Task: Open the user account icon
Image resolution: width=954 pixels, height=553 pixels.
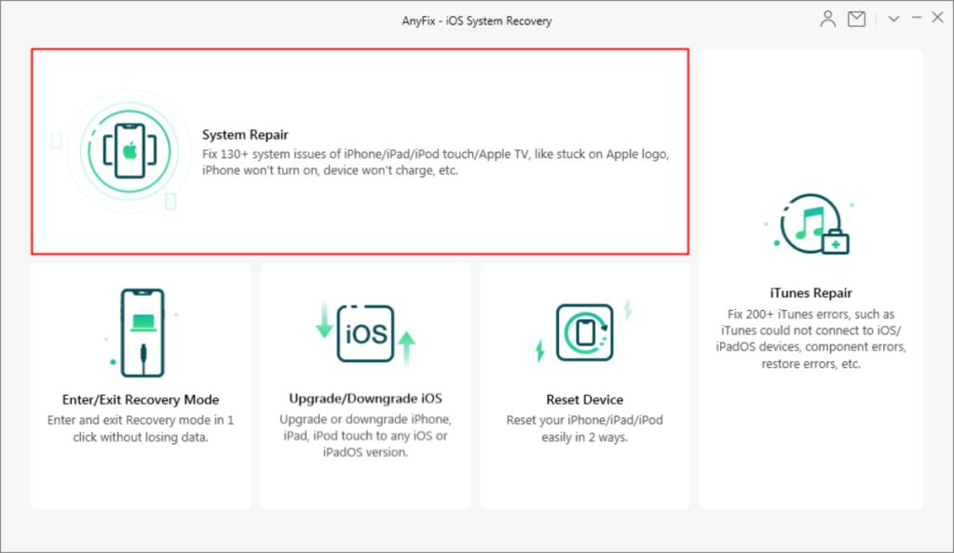Action: [827, 19]
